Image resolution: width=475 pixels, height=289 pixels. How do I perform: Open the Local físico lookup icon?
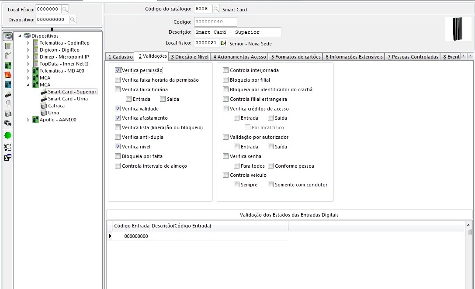point(223,43)
